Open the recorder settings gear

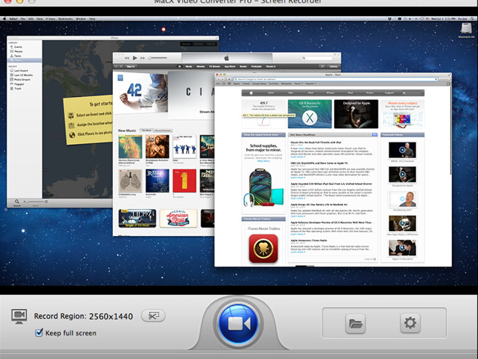409,323
